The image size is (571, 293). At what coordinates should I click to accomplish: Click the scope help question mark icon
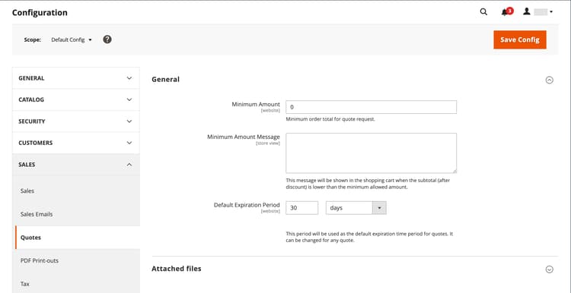coord(107,39)
